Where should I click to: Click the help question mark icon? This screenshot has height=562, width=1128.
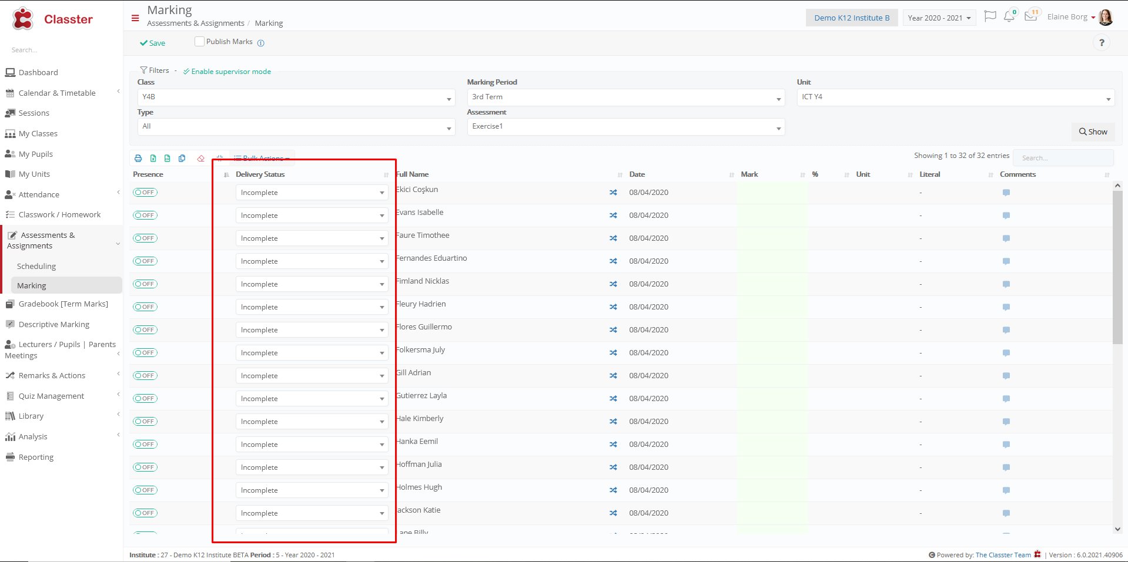click(1102, 42)
